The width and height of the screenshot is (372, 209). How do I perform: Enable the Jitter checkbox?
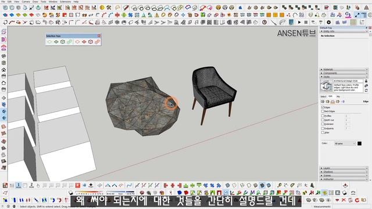323,132
